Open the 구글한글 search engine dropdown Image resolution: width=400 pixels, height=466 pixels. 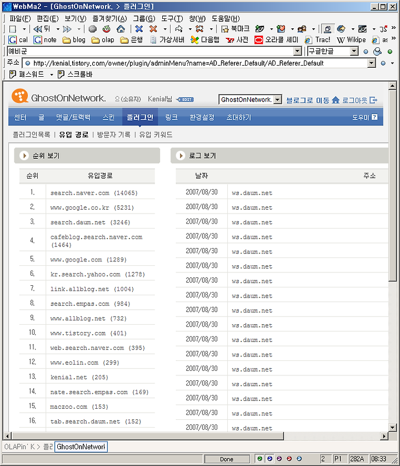354,51
